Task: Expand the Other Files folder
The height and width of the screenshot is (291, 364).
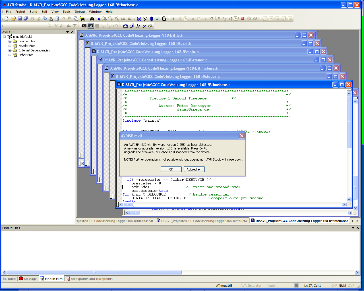Action: coord(10,55)
